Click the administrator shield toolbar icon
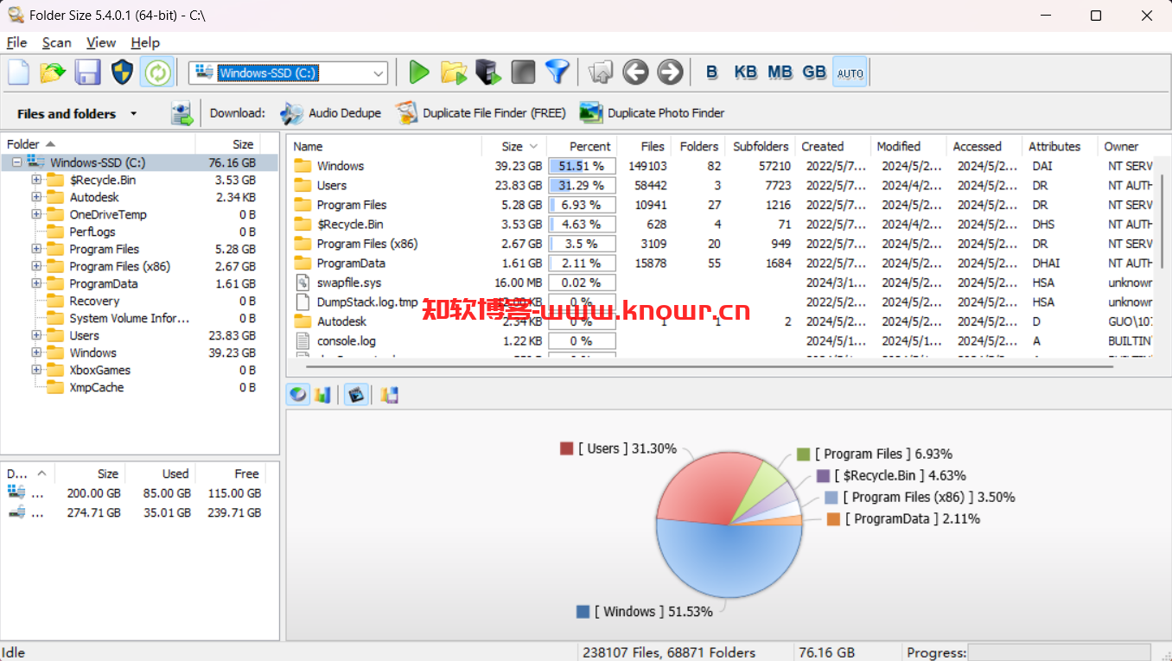 tap(122, 73)
